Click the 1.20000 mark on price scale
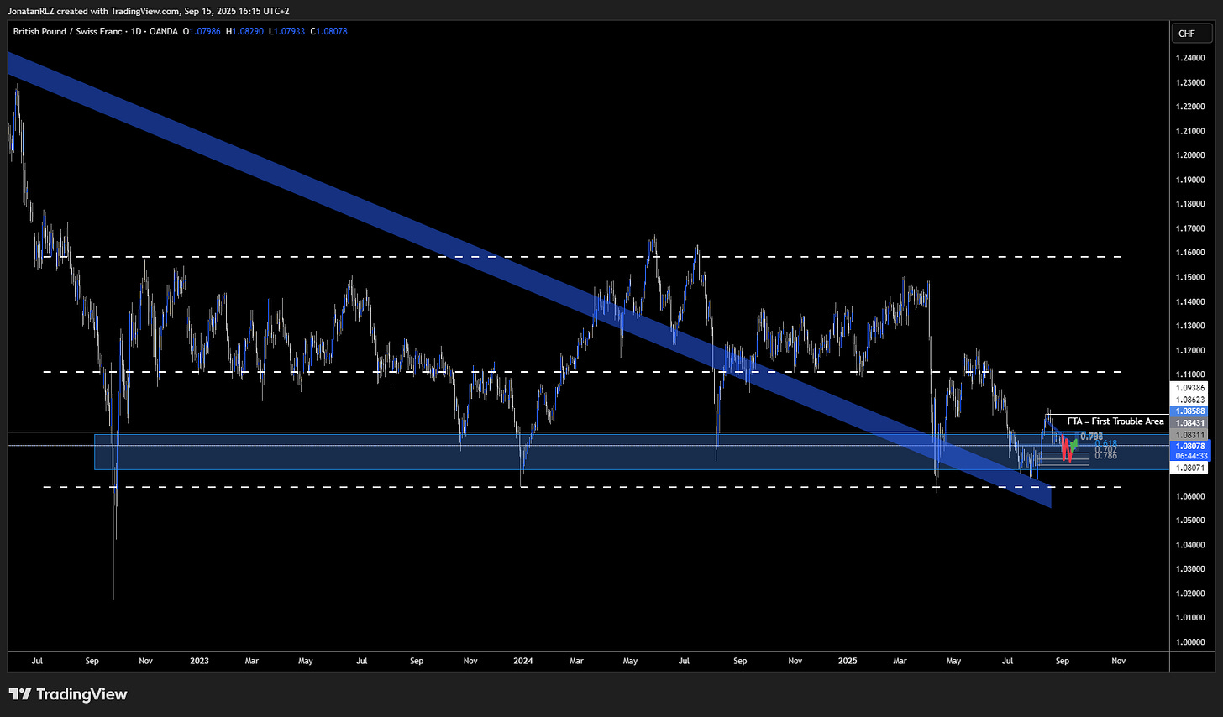 coord(1190,155)
